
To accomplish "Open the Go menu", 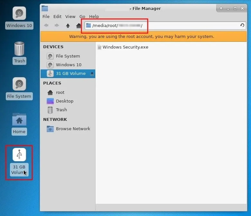I will click(82, 16).
